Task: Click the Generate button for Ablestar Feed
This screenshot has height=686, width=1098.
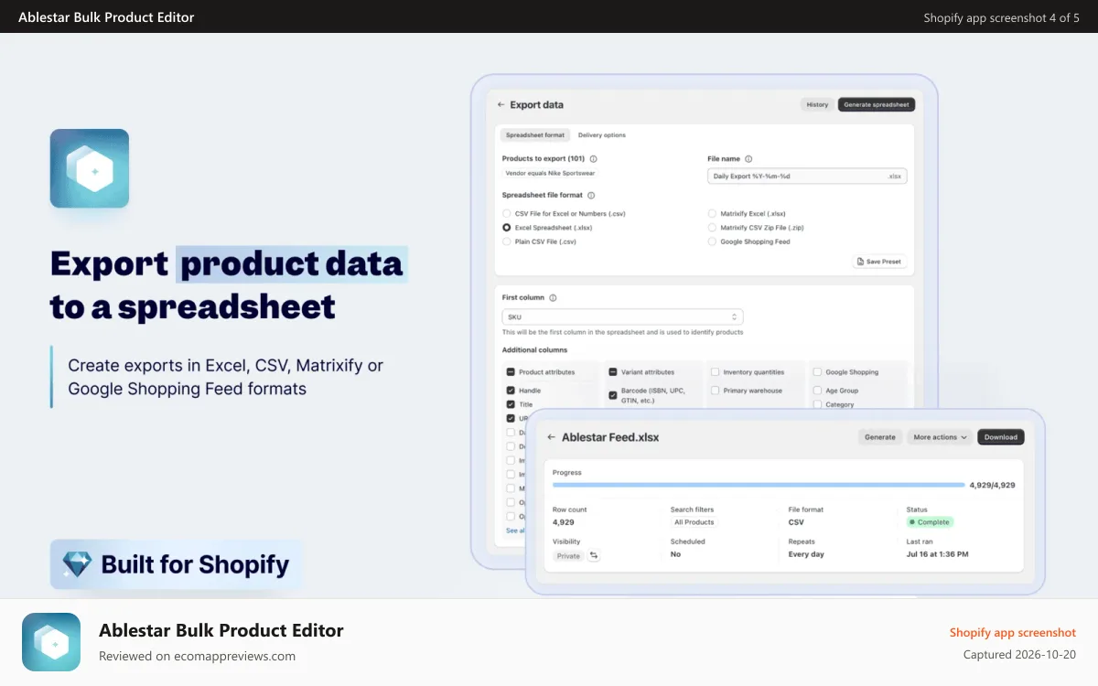Action: point(880,437)
